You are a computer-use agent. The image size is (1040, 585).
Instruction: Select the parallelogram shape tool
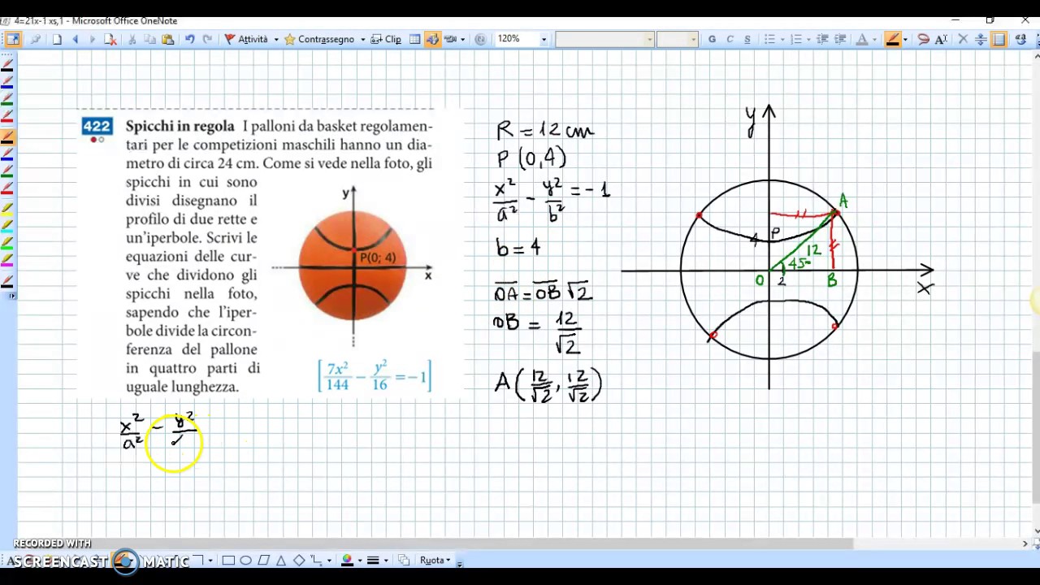tap(264, 561)
